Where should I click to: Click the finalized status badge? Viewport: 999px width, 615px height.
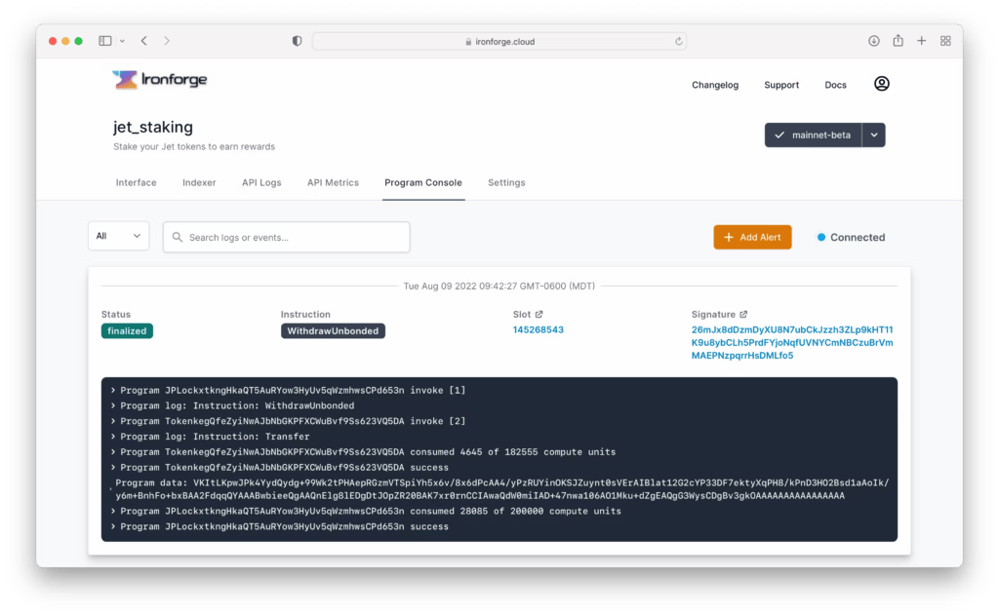[127, 331]
